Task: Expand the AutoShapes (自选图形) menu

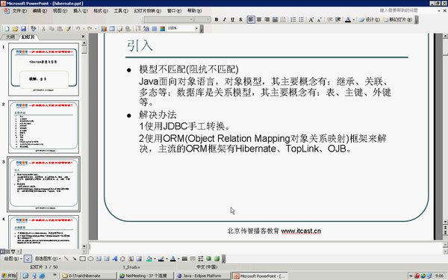Action: 48,258
